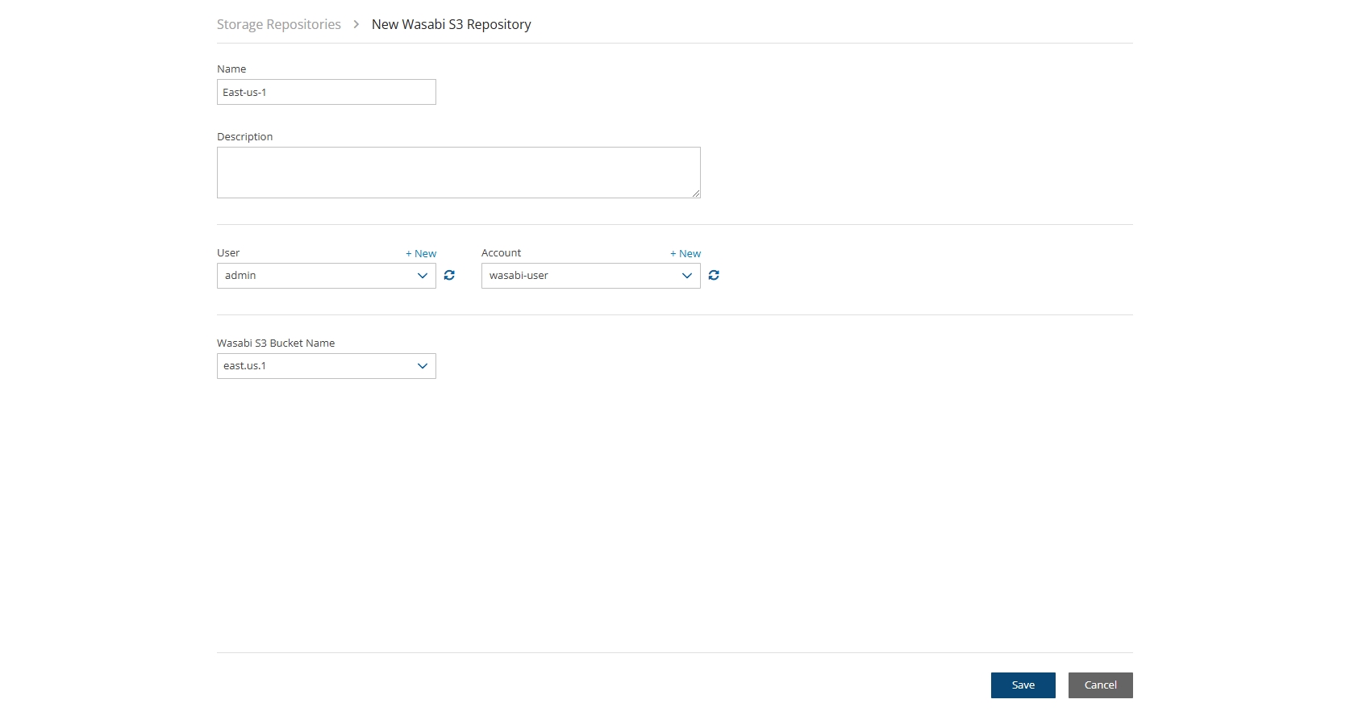The image size is (1350, 716).
Task: Grab the Description box resize handle
Action: pos(695,194)
